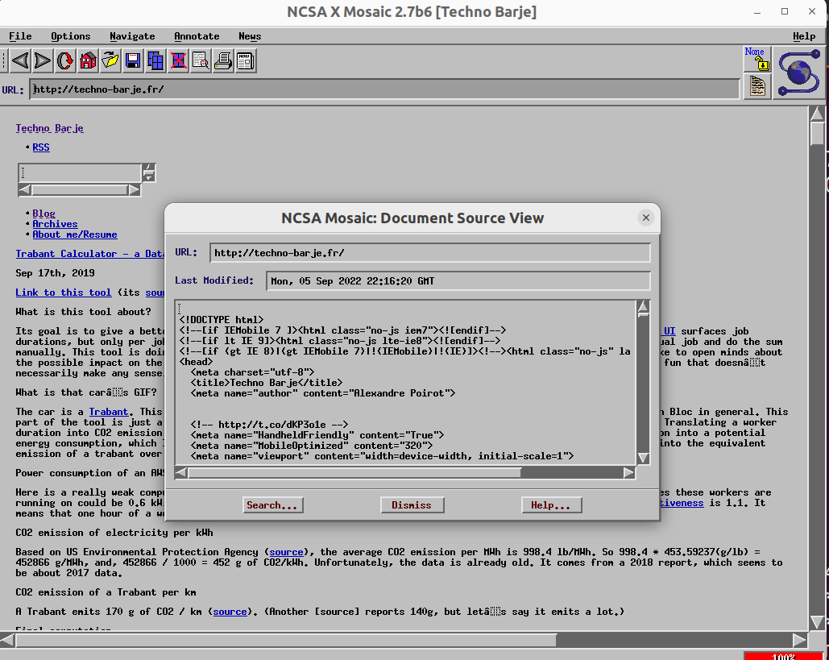The height and width of the screenshot is (660, 829).
Task: Dismiss the Document Source View dialog
Action: [x=412, y=505]
